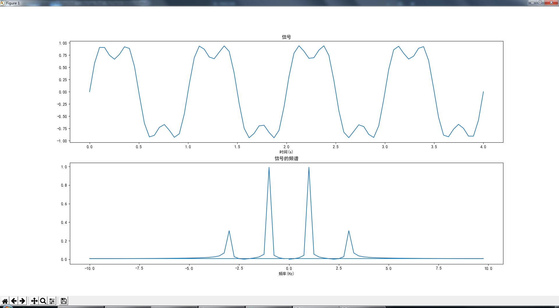Restore down the Figure 1 window
559x308 pixels.
tap(540, 3)
